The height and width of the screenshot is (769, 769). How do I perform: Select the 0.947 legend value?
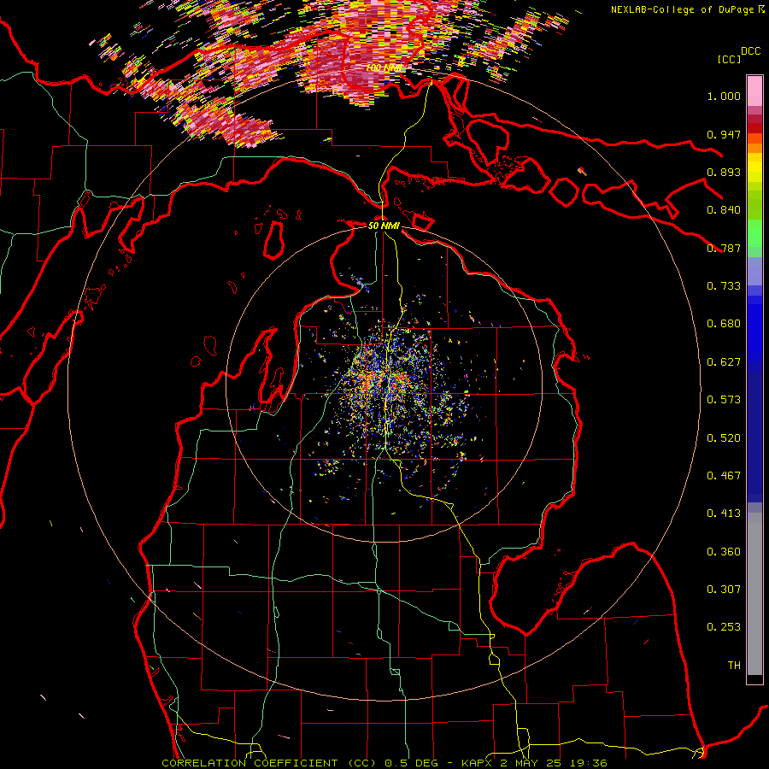point(724,134)
